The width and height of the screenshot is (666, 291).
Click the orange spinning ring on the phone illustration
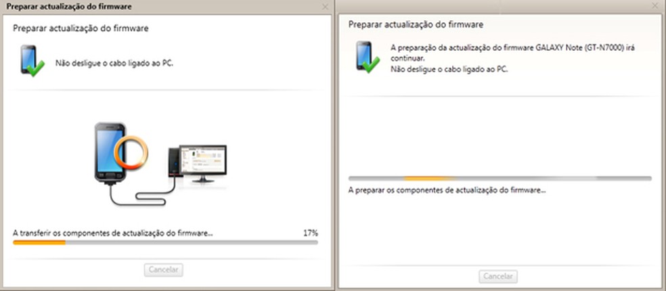(132, 152)
